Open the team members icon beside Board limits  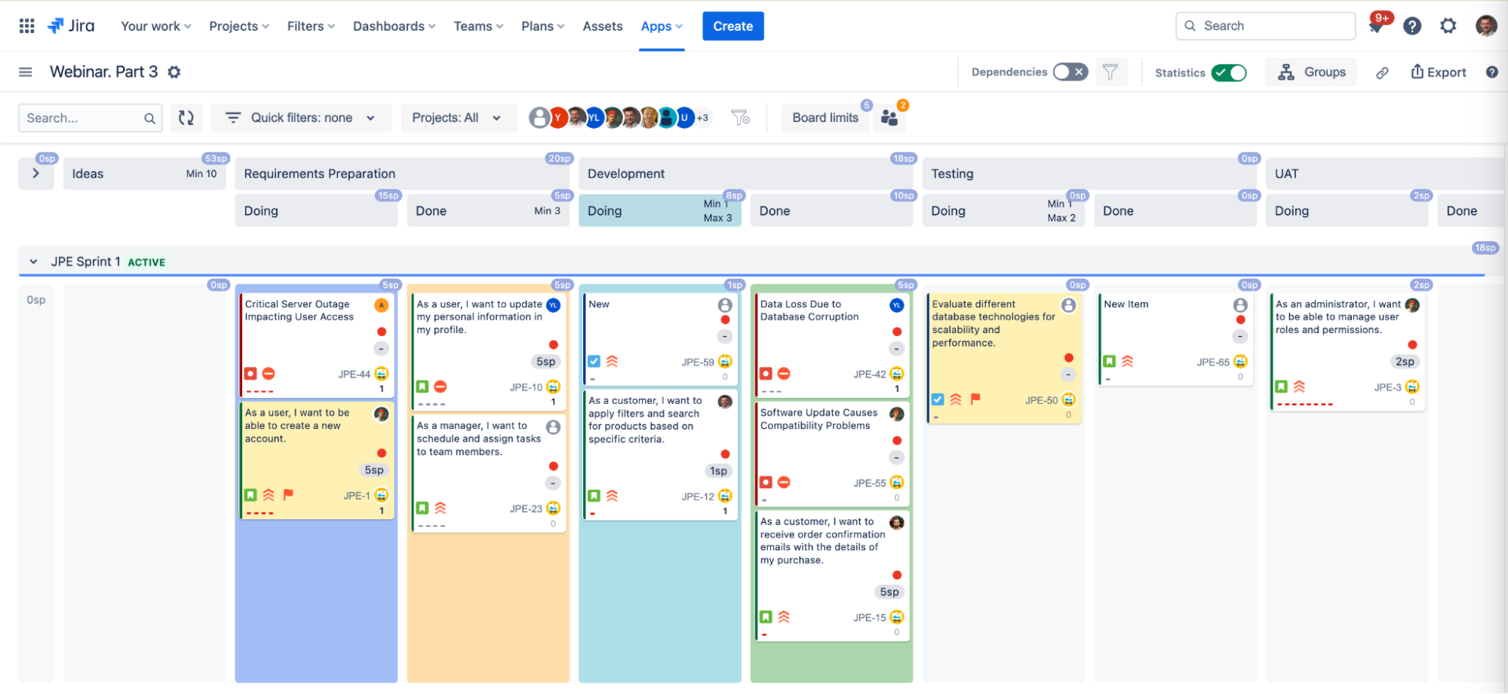889,118
